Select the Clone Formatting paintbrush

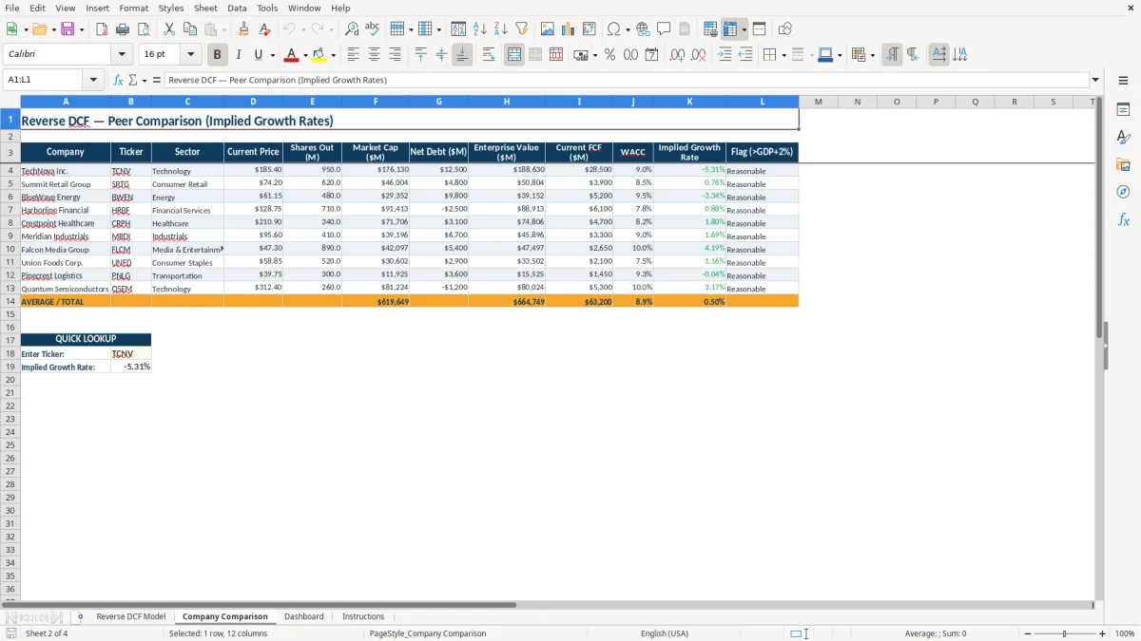point(243,29)
